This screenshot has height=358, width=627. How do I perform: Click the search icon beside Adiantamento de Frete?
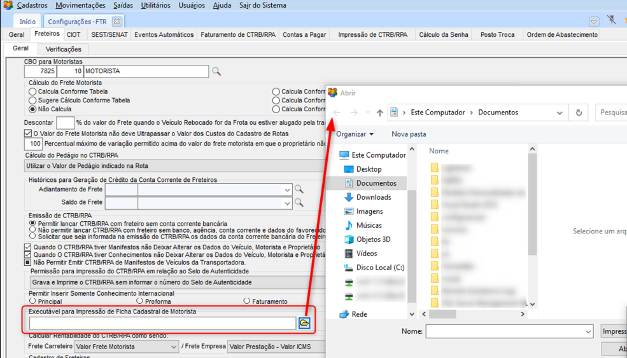tap(299, 189)
